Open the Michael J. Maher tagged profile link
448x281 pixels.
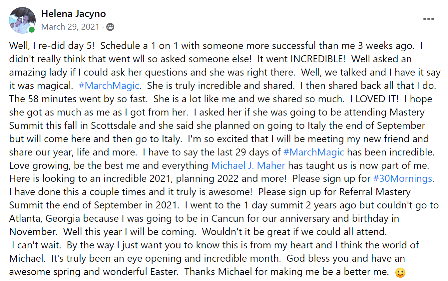tap(248, 165)
